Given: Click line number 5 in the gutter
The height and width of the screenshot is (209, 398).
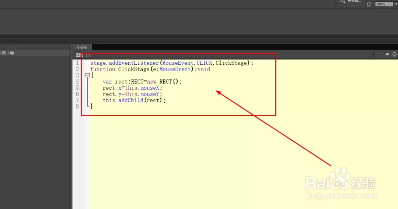Looking at the screenshot, I should point(77,88).
